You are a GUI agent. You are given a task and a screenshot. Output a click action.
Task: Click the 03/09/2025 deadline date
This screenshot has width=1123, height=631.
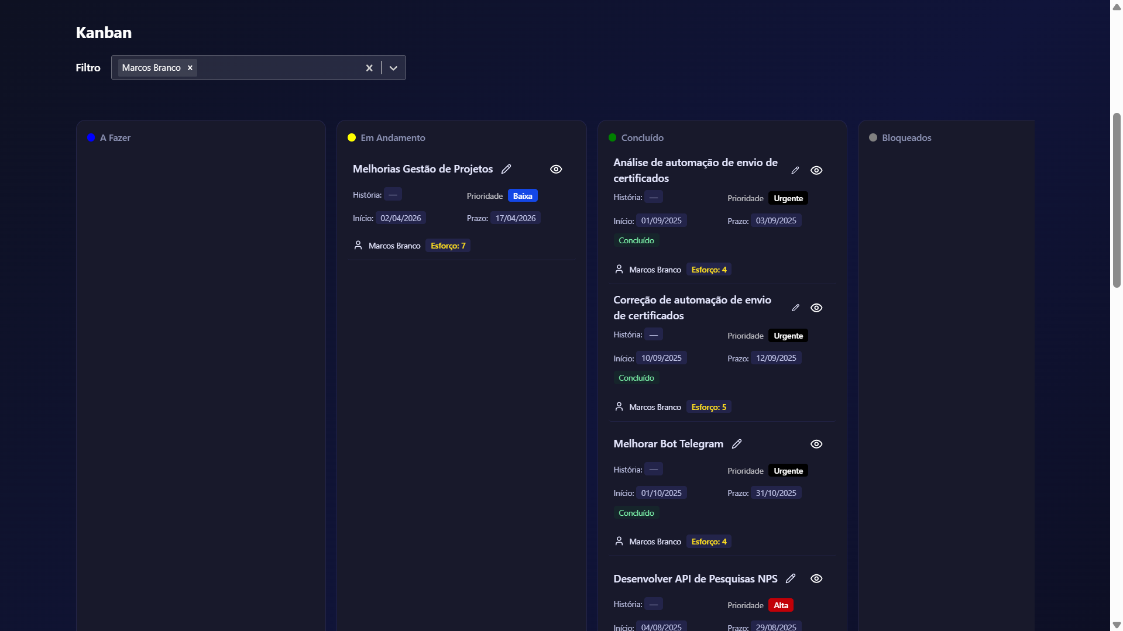(776, 220)
